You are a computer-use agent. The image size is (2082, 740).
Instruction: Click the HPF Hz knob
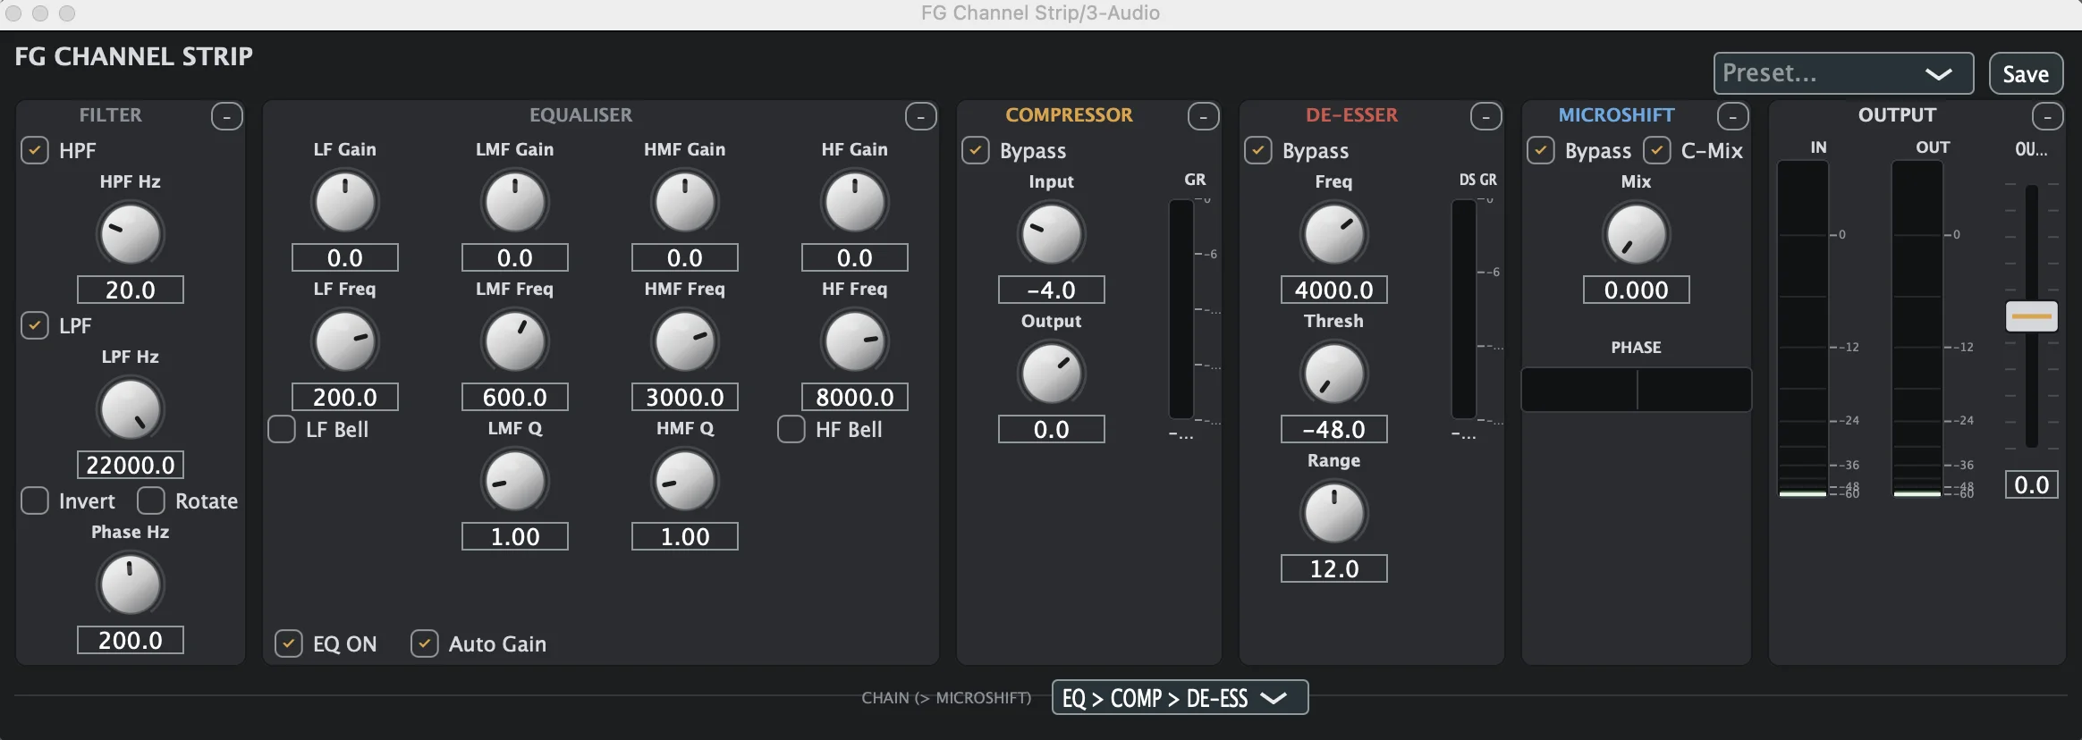click(x=131, y=234)
